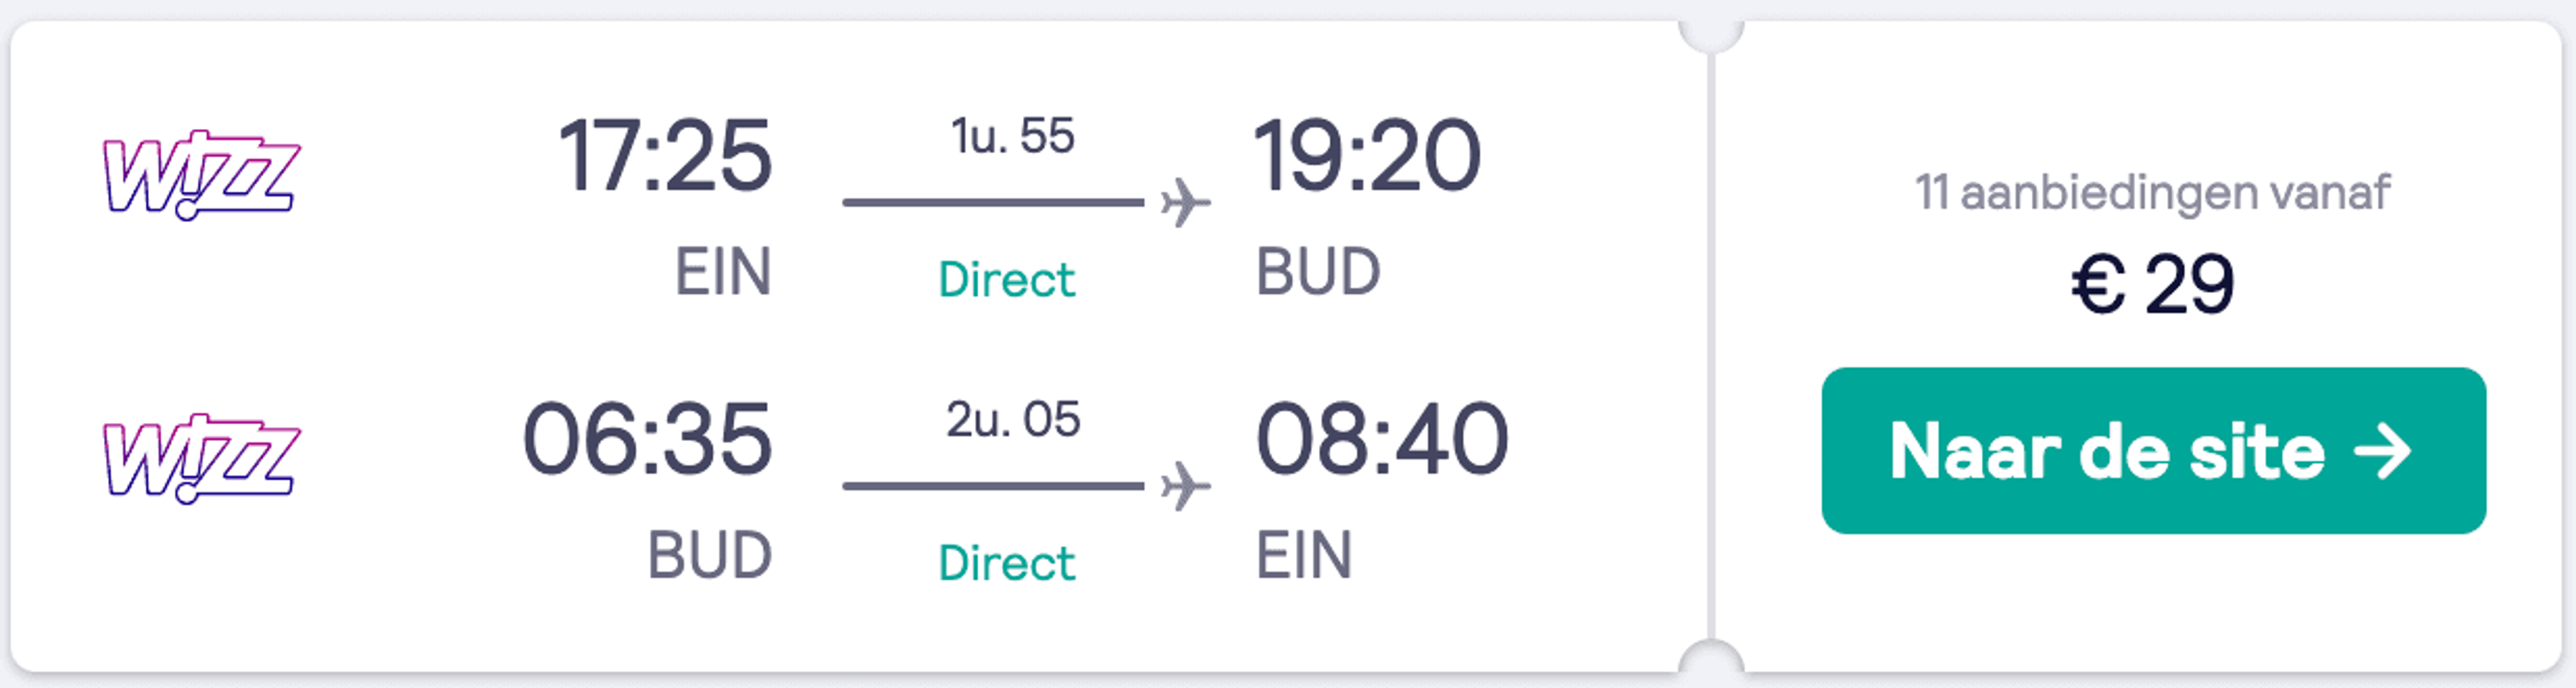Click EIN origin airport code on outbound

723,272
